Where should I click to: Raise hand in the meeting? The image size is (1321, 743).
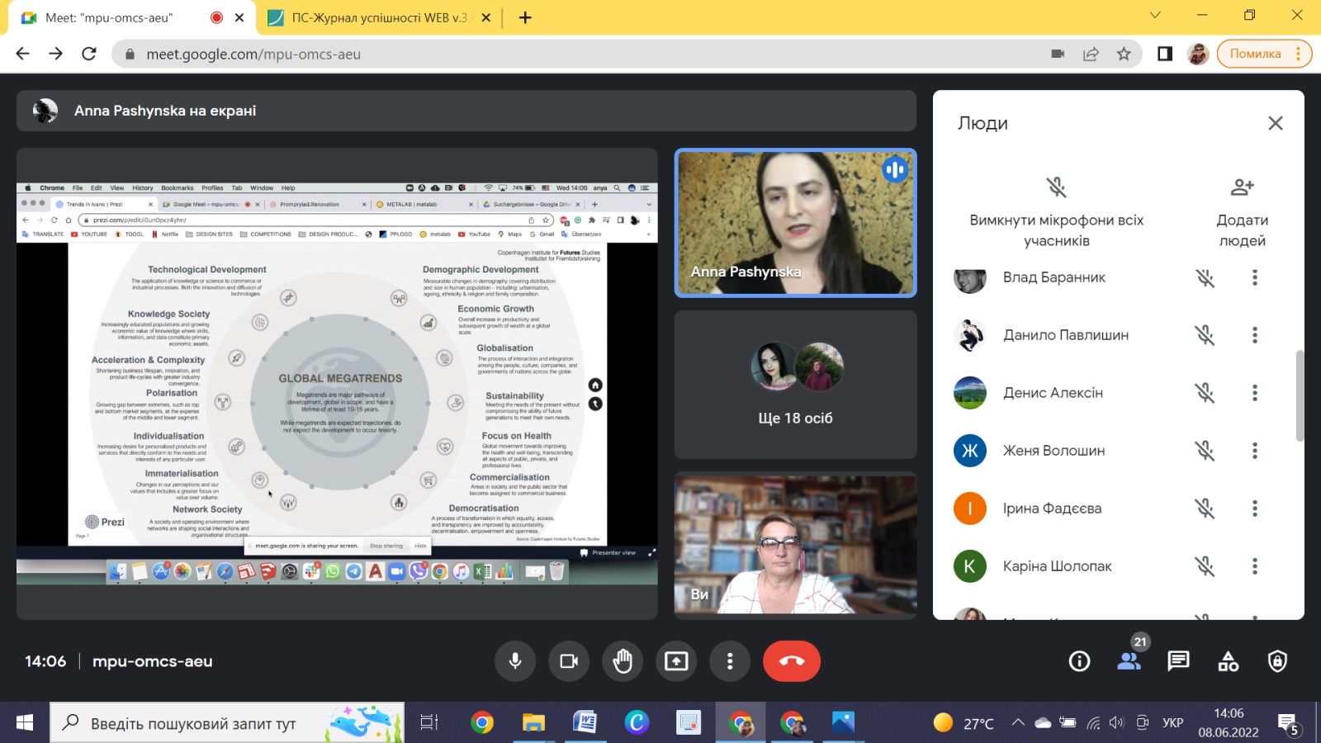623,661
